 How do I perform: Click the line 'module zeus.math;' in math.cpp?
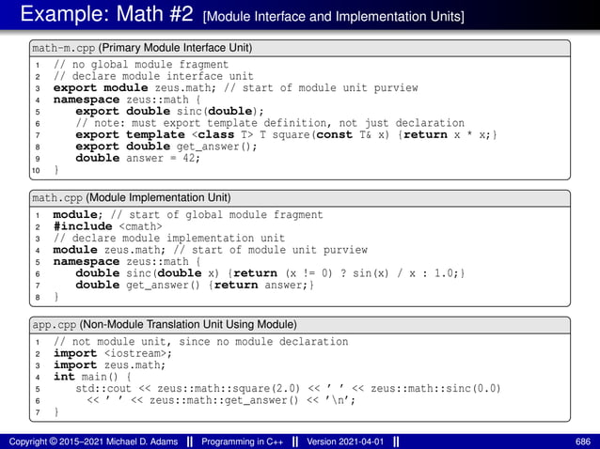click(109, 250)
